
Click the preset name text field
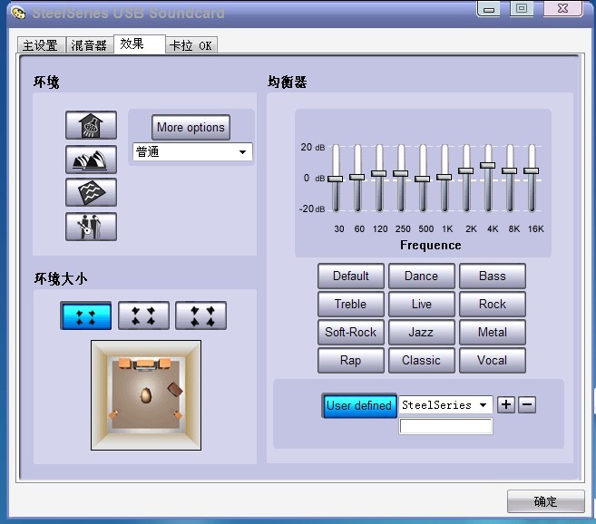tap(445, 426)
